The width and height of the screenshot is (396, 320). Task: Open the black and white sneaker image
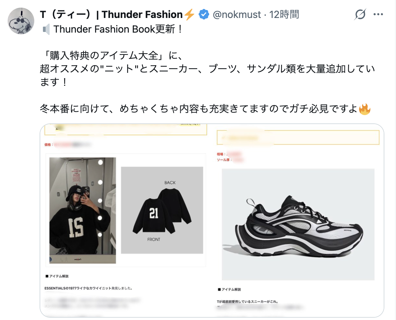tap(298, 224)
